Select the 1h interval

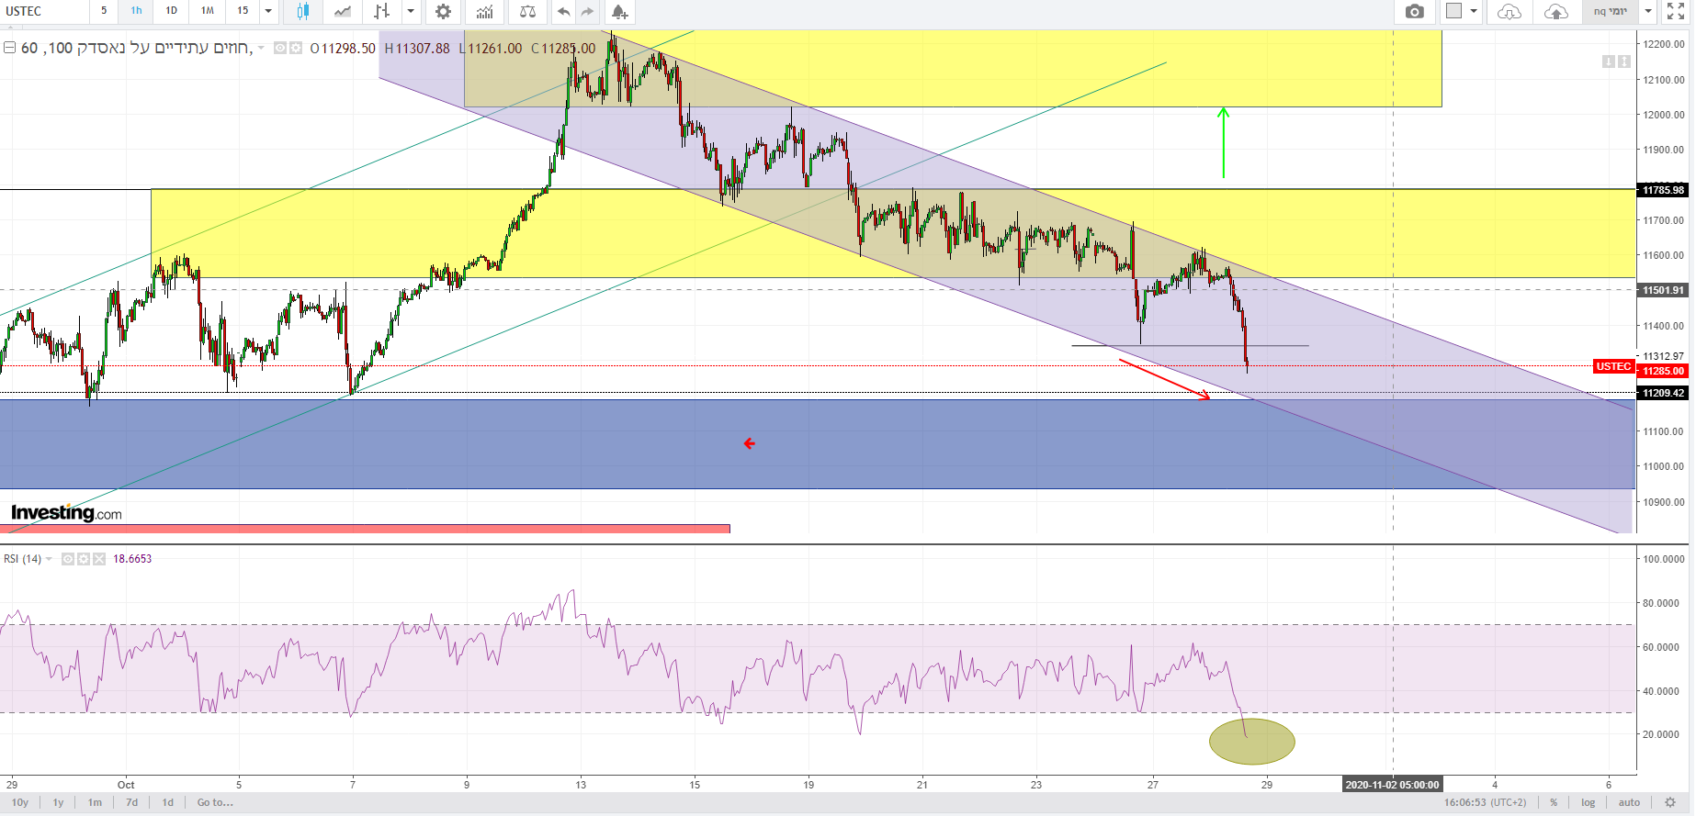point(136,11)
